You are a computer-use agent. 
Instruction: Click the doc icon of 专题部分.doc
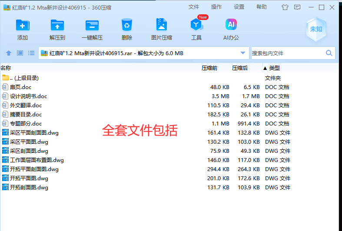click(5, 124)
